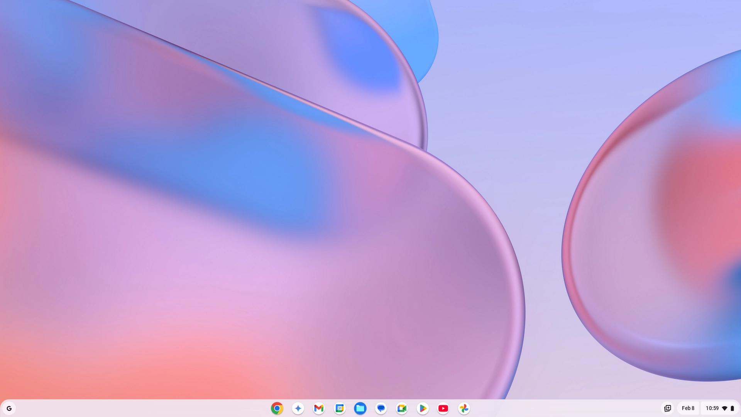Open the Tote holding space icon
The image size is (741, 417).
click(x=667, y=408)
